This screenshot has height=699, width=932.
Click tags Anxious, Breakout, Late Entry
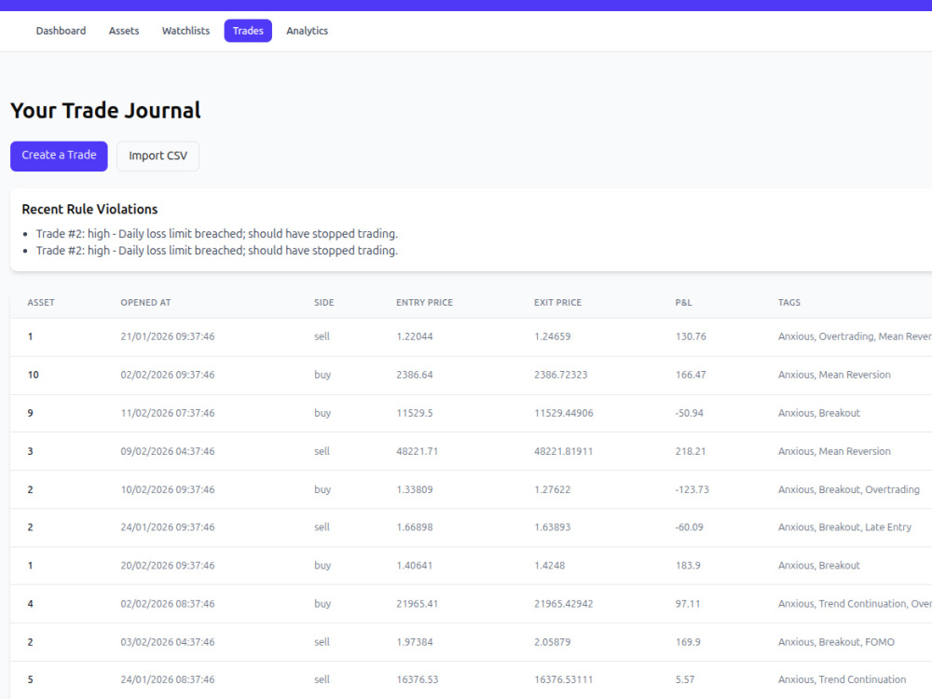pos(844,528)
